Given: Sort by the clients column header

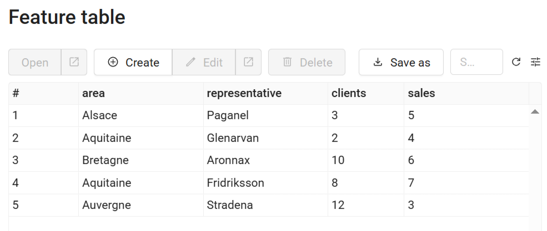Looking at the screenshot, I should 349,94.
